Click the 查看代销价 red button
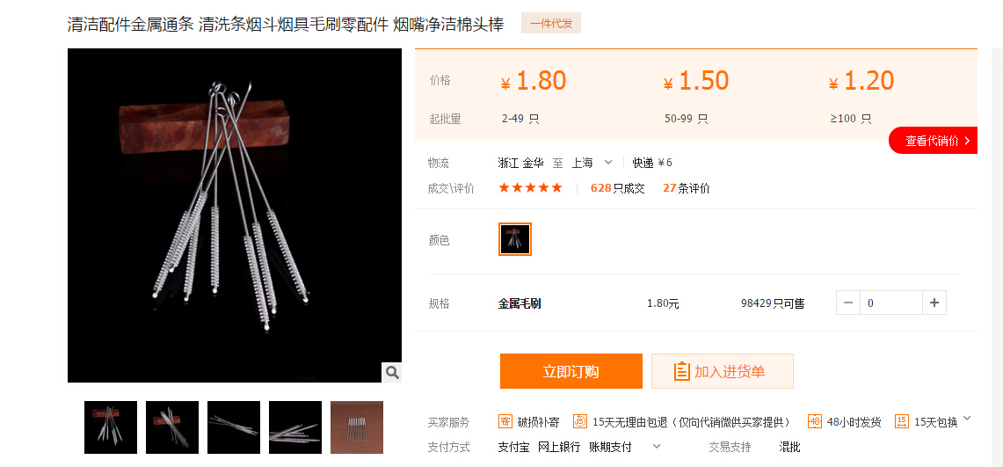 [934, 141]
